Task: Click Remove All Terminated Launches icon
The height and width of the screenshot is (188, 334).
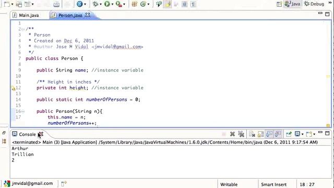Action: pos(241,134)
